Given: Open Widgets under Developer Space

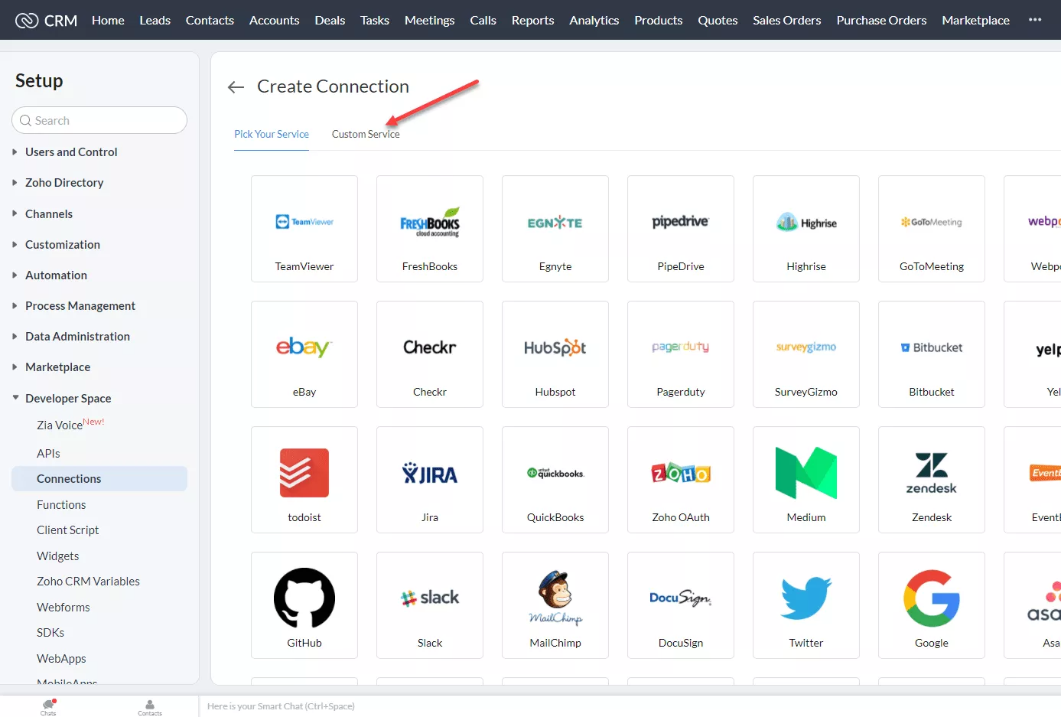Looking at the screenshot, I should (x=57, y=556).
